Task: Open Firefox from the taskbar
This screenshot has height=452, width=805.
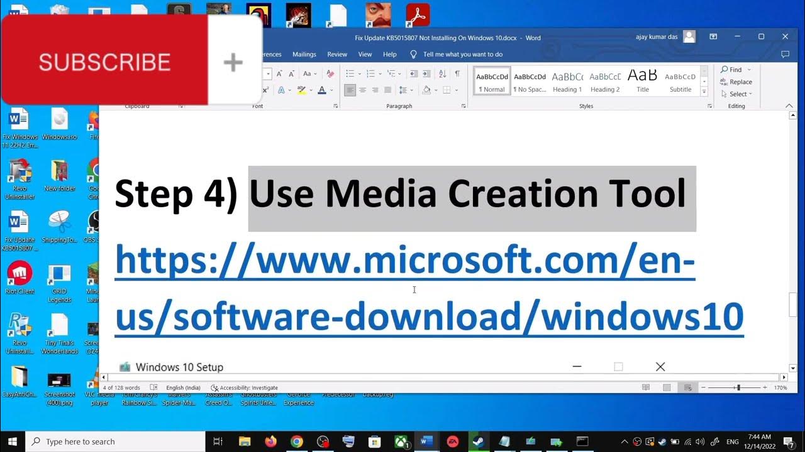Action: (x=270, y=441)
